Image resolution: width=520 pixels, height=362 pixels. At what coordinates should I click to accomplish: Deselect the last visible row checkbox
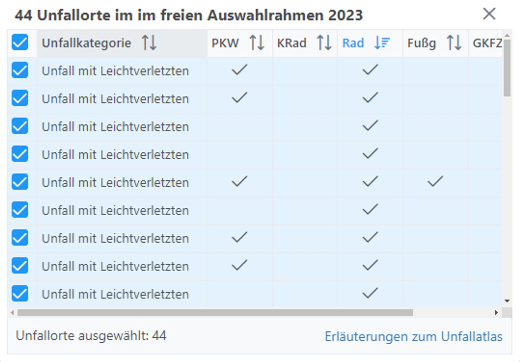(20, 293)
